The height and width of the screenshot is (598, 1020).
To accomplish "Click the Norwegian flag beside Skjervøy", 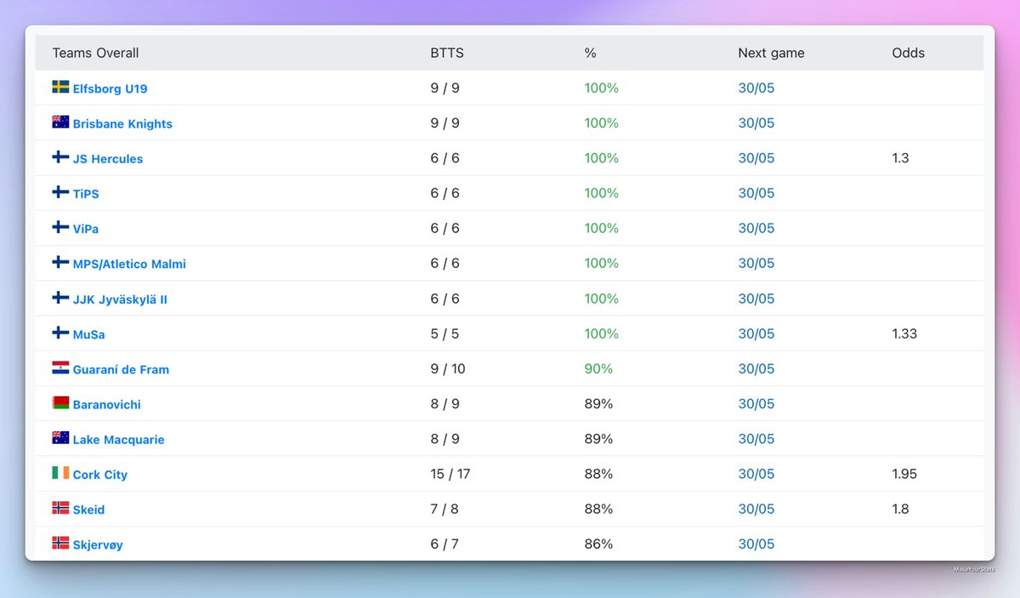I will click(60, 543).
